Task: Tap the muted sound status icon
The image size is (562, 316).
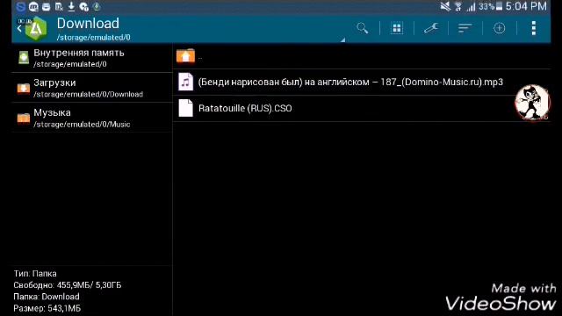Action: pyautogui.click(x=445, y=6)
